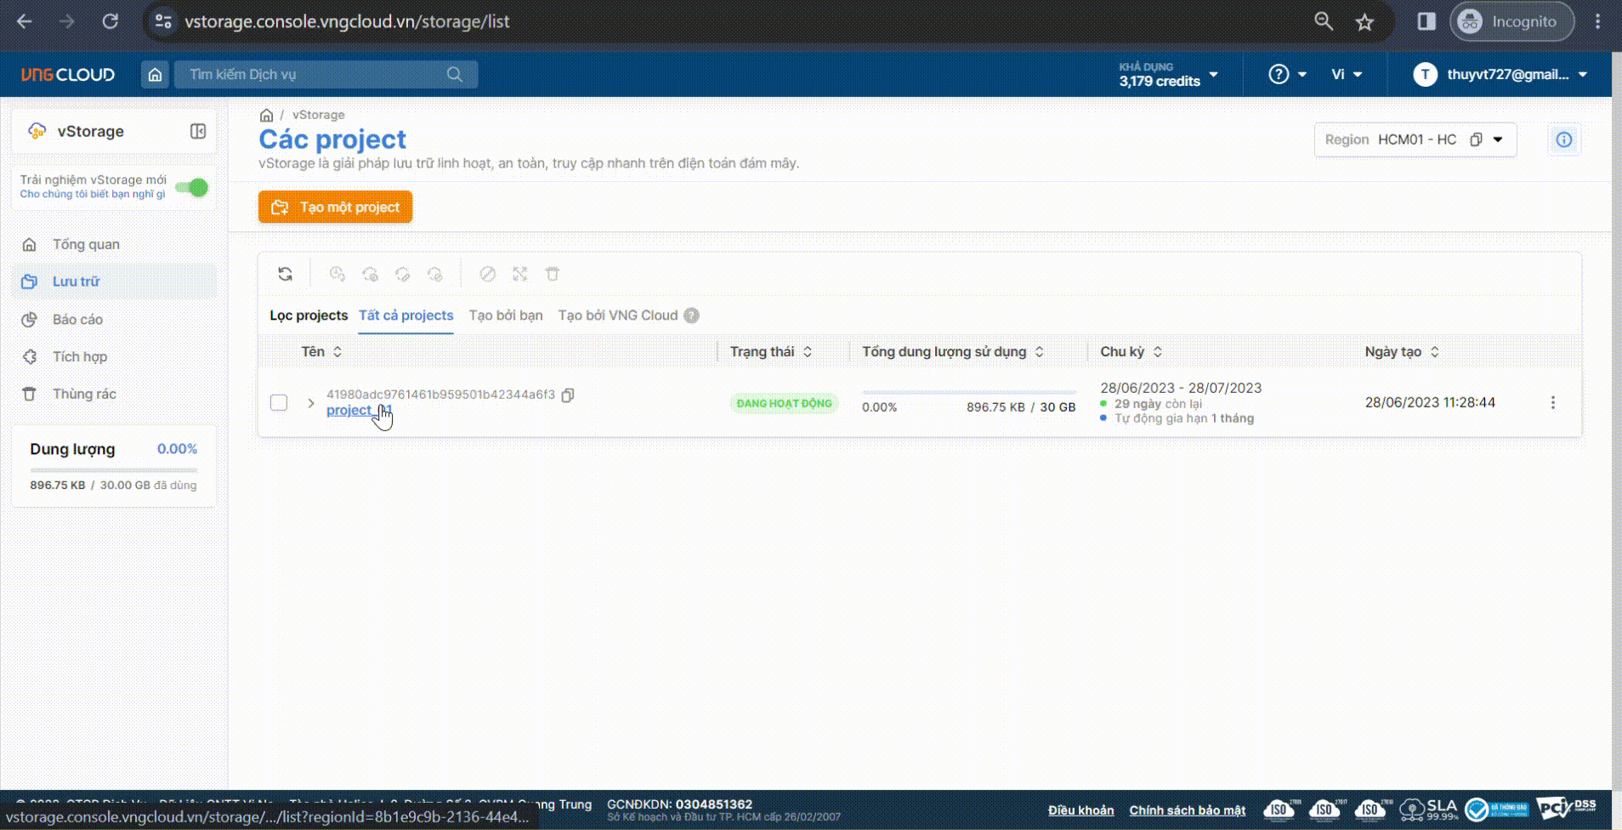This screenshot has width=1622, height=830.
Task: Collapse the vStorage sidebar panel icon
Action: 198,131
